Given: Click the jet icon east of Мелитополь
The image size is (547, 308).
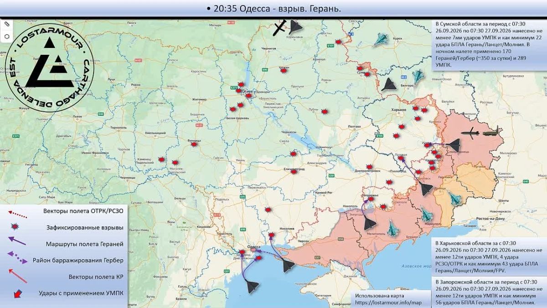Looking at the screenshot, I should (x=392, y=228).
